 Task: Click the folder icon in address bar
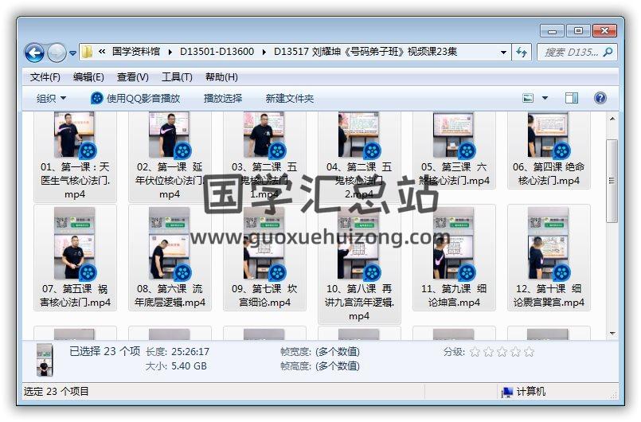87,52
